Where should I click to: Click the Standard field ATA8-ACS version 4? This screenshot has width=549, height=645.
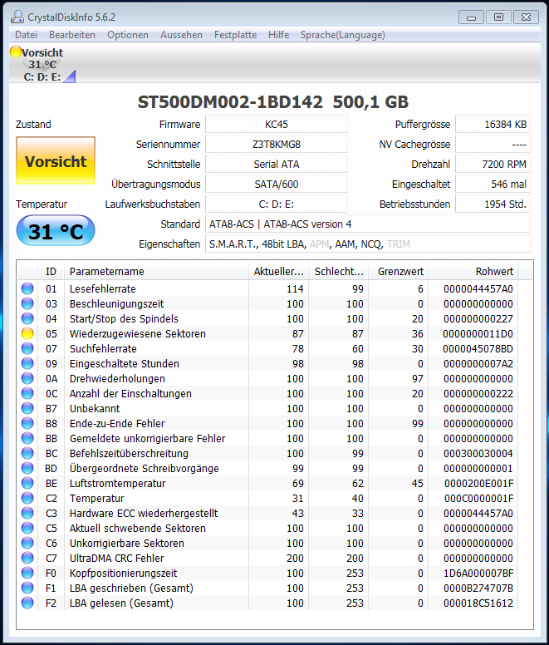pyautogui.click(x=368, y=224)
